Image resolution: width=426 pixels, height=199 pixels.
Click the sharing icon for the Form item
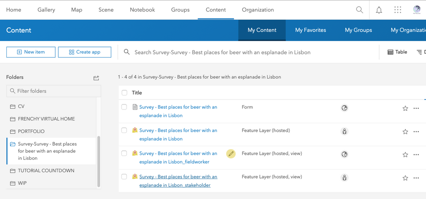[x=345, y=108]
